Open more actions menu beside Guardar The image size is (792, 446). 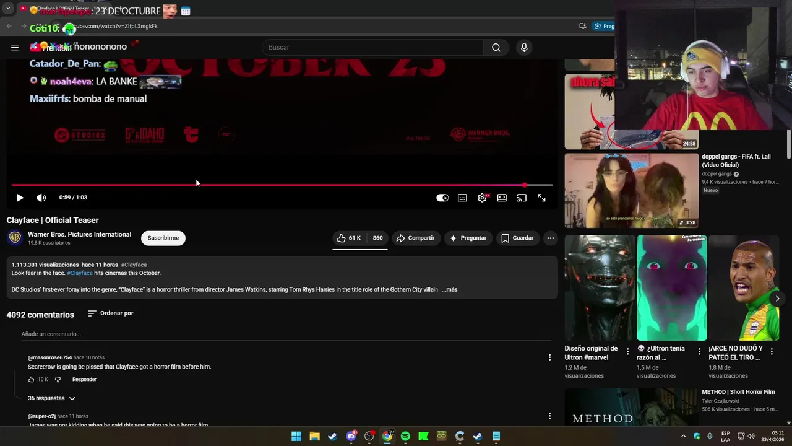click(x=550, y=238)
